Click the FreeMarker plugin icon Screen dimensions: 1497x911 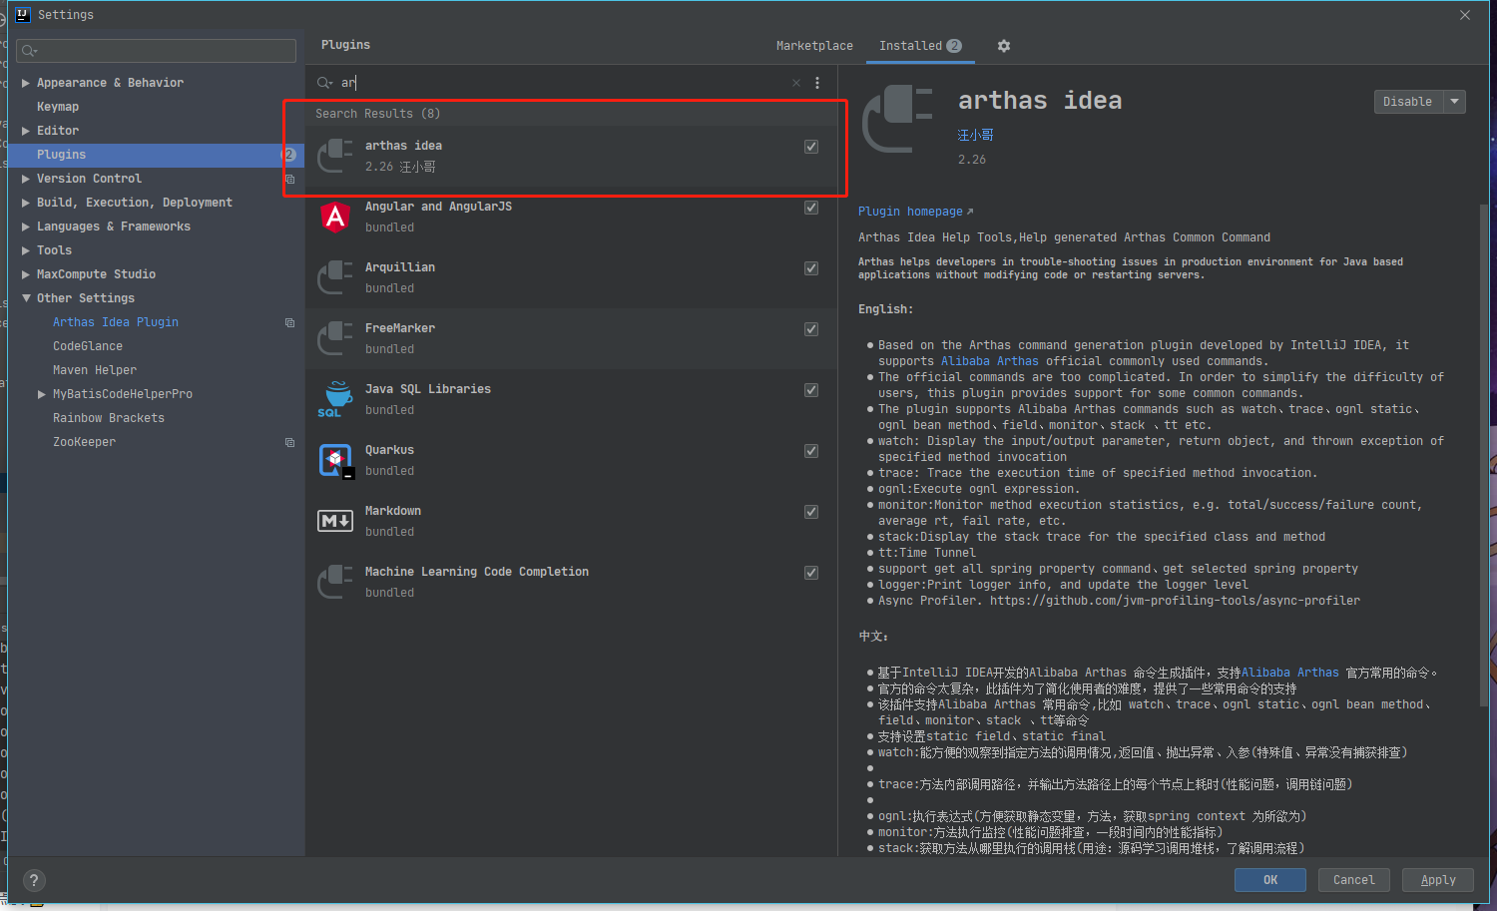tap(335, 338)
